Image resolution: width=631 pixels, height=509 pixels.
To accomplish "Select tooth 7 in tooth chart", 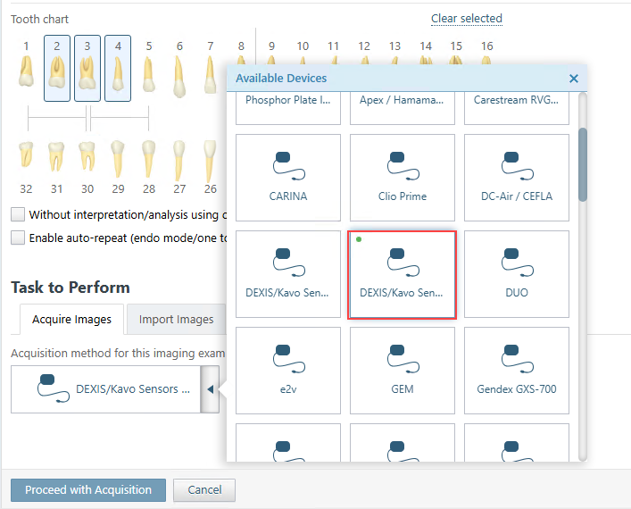I will click(x=210, y=68).
